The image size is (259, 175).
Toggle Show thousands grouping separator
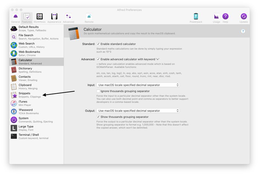pos(98,117)
